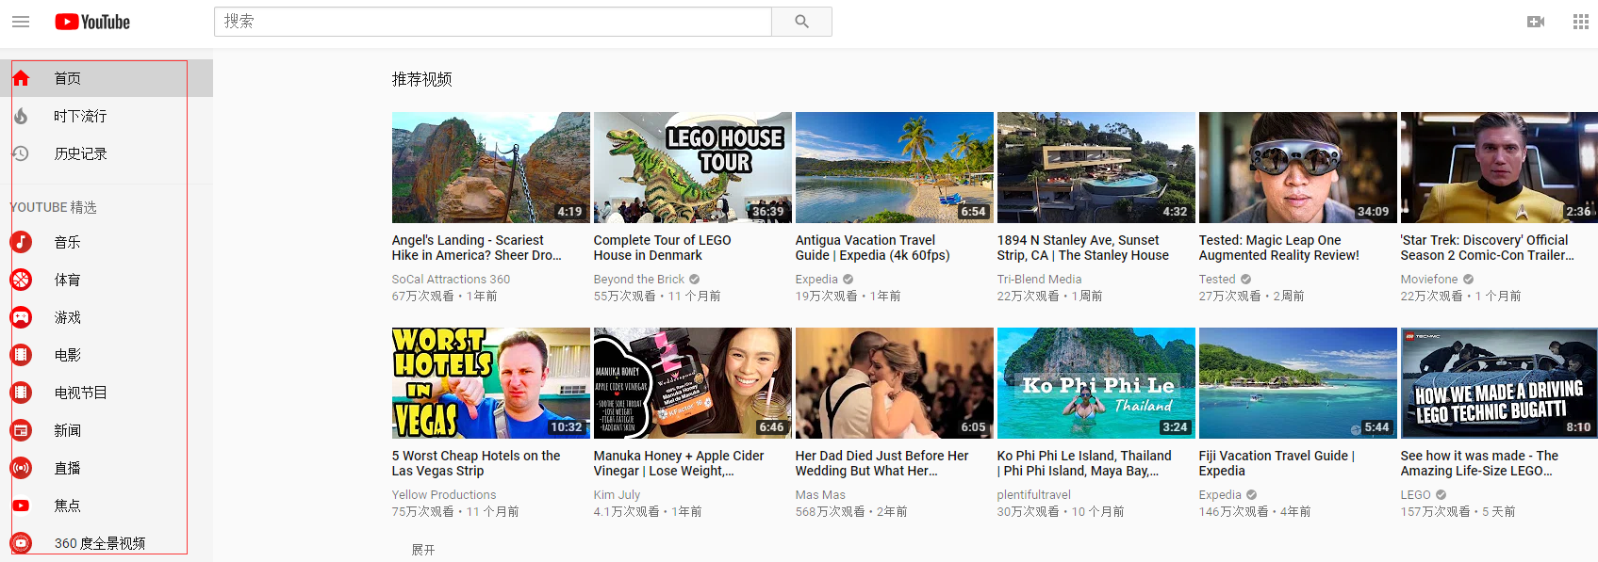Open the 游戏 gaming channel icon

[21, 317]
